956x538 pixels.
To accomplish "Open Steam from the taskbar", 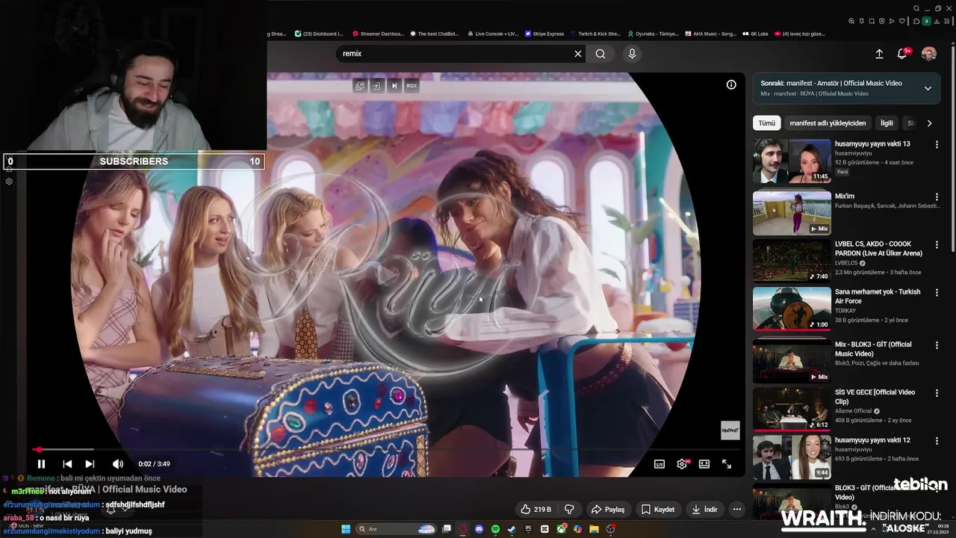I will (x=512, y=529).
